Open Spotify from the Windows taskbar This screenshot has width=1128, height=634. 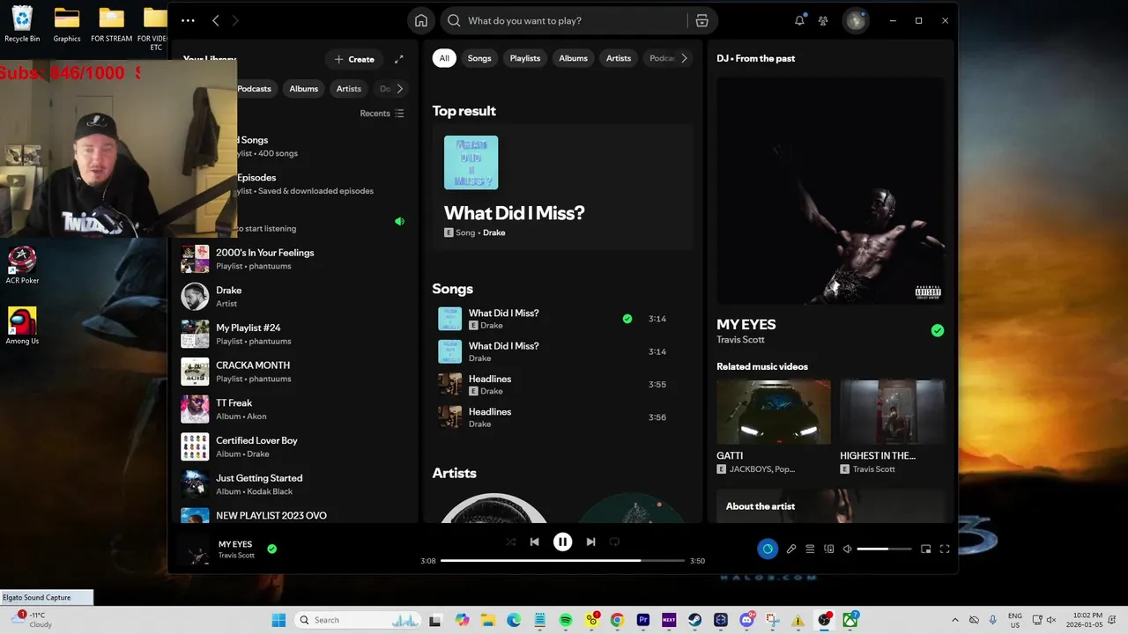point(566,620)
